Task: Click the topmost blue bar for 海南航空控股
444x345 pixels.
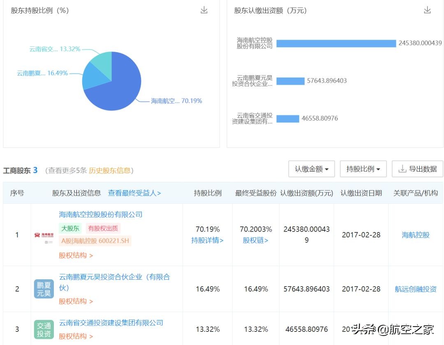Action: (335, 43)
